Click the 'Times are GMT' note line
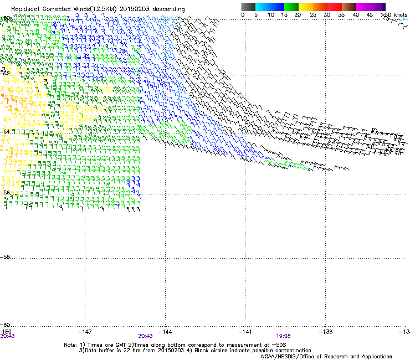 pos(175,345)
